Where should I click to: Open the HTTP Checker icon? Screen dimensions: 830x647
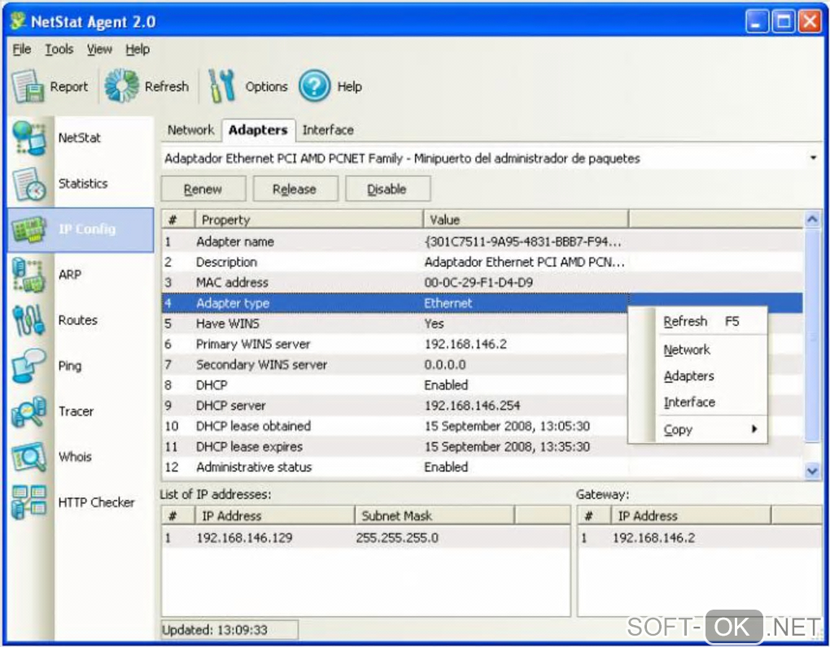[30, 502]
